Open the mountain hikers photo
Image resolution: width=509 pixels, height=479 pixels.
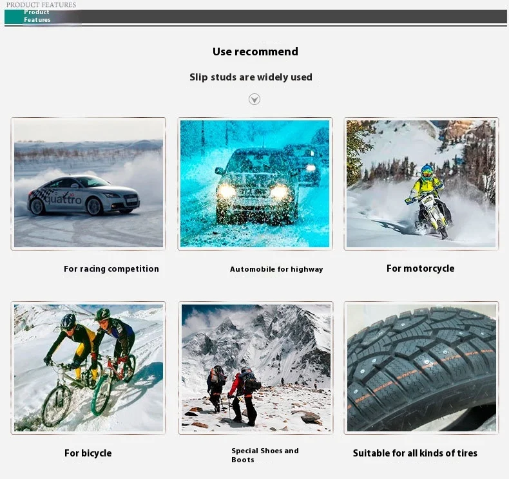click(256, 368)
